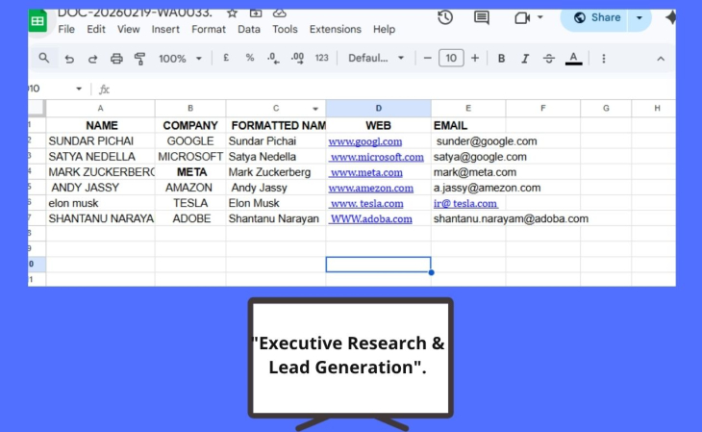Open comments panel icon

coord(481,18)
